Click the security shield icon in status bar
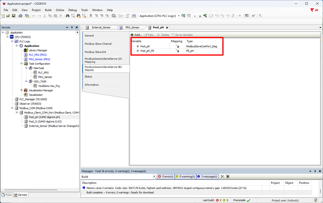Viewport: 323px width, 203px height. click(315, 200)
